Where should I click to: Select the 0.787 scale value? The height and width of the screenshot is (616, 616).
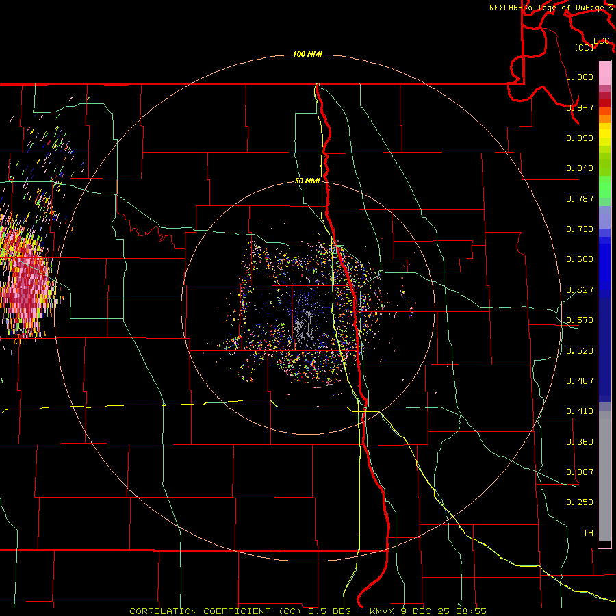point(580,198)
